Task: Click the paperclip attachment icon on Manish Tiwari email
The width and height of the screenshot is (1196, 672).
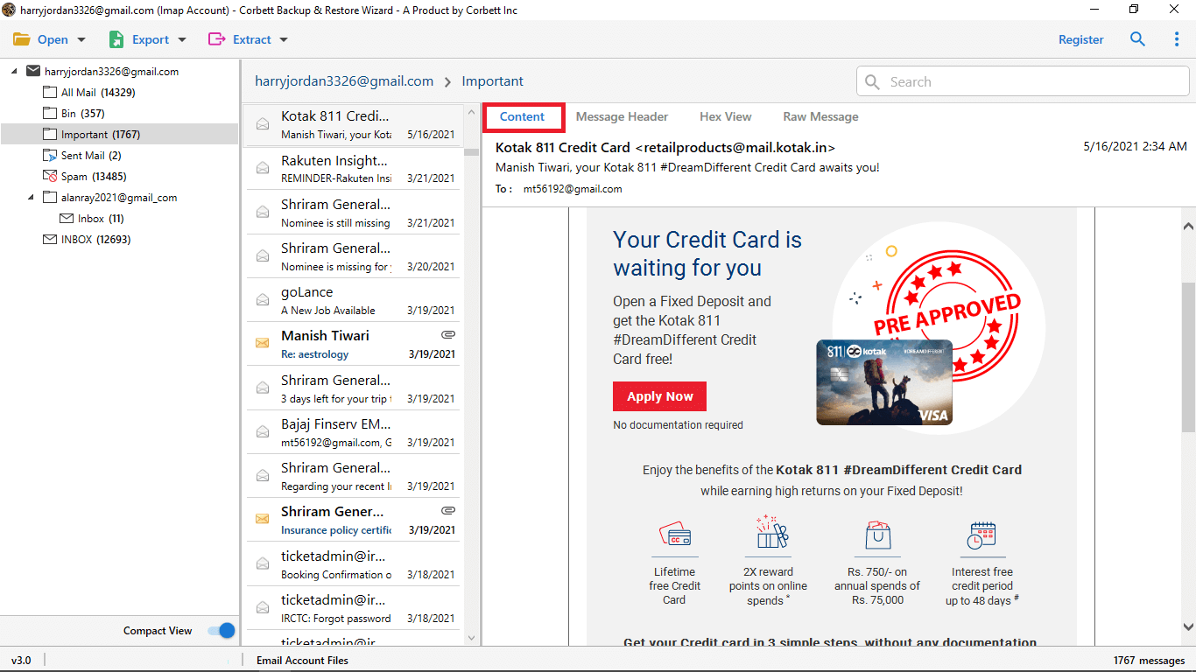Action: point(448,335)
